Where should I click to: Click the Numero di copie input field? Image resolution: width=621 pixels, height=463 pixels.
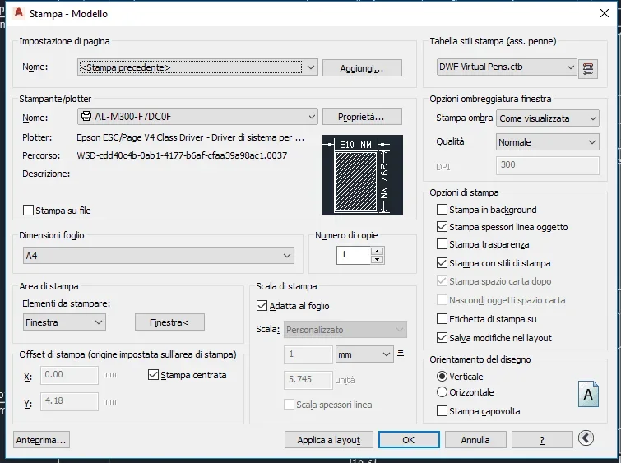point(354,256)
